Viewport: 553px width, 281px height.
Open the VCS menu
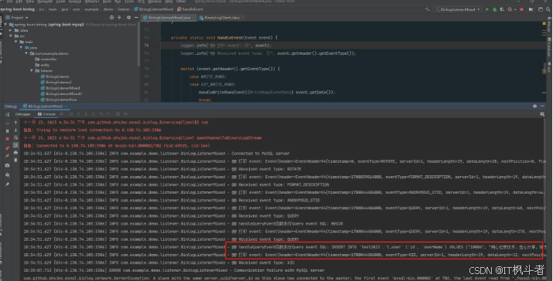point(141,2)
